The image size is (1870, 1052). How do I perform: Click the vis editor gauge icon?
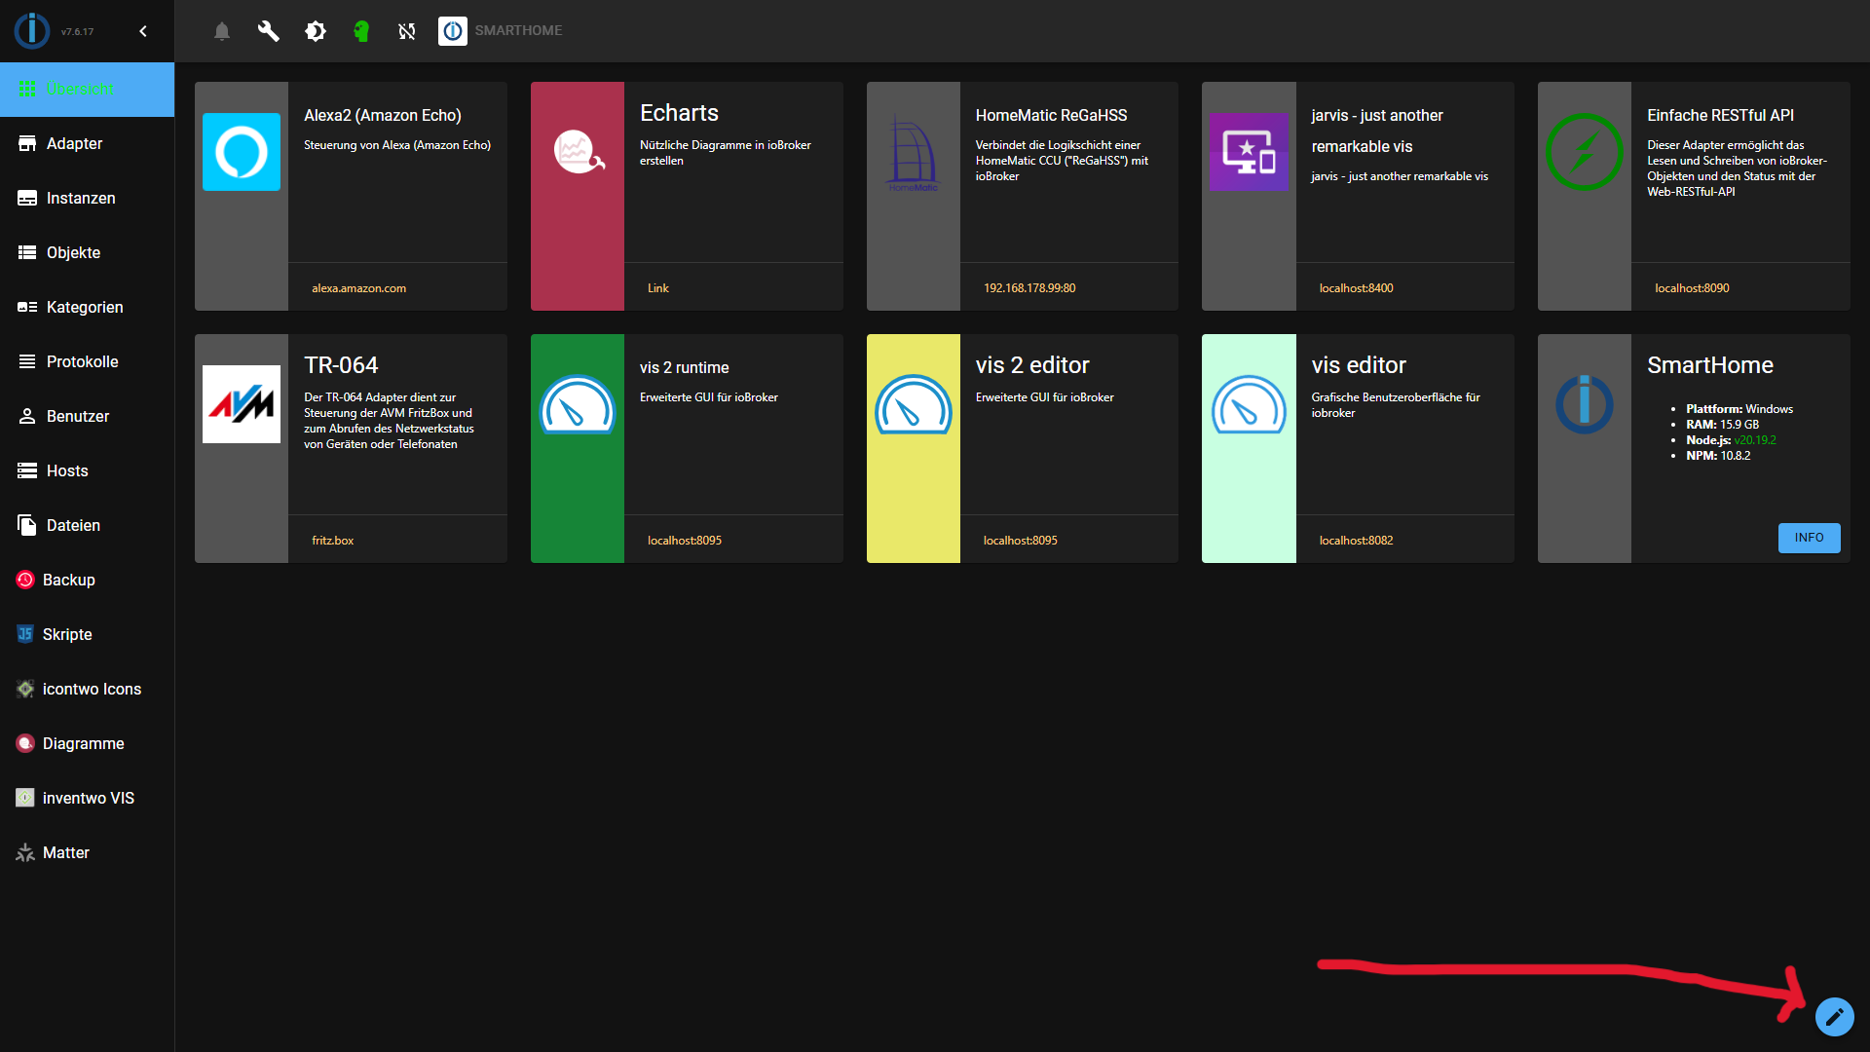point(1249,404)
